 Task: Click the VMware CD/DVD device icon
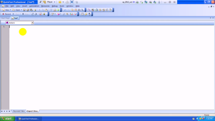tap(141, 2)
